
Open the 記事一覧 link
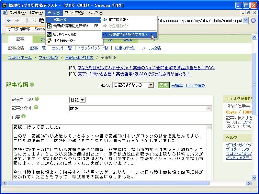(x=38, y=48)
